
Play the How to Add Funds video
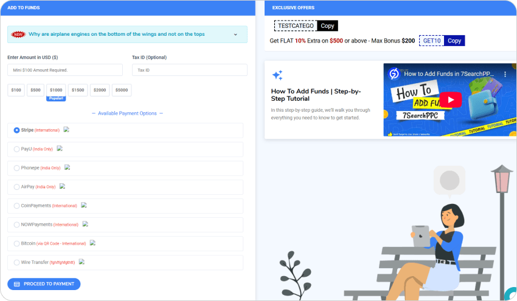(450, 100)
